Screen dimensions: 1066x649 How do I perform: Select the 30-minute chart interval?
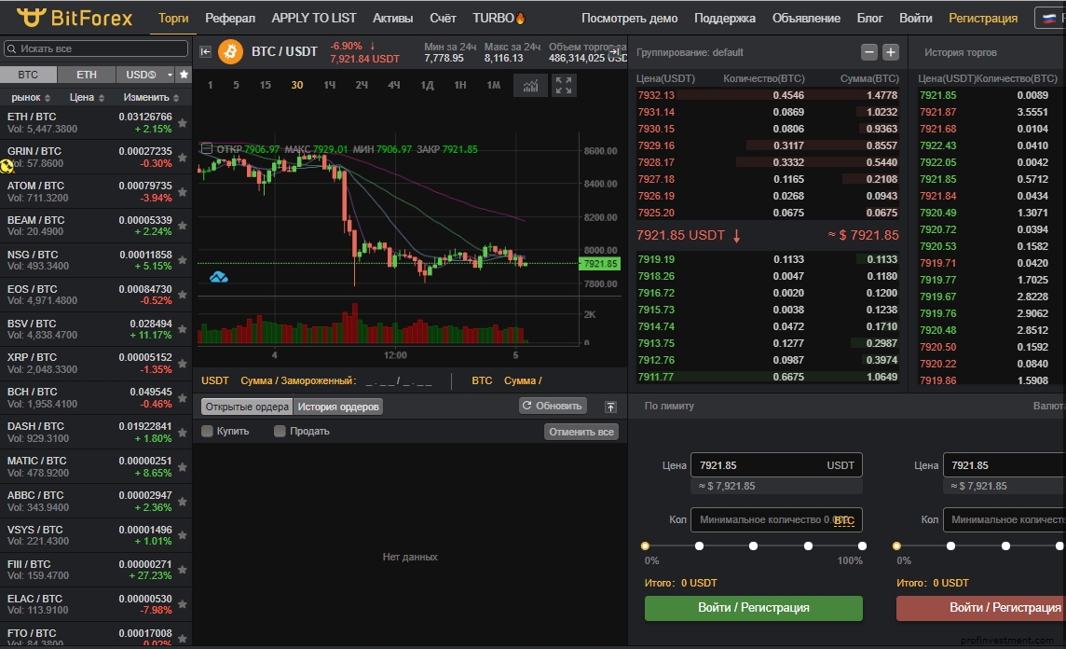coord(297,85)
